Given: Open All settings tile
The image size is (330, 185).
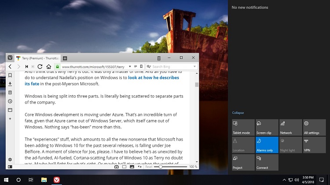Looking at the screenshot, I should tap(314, 127).
